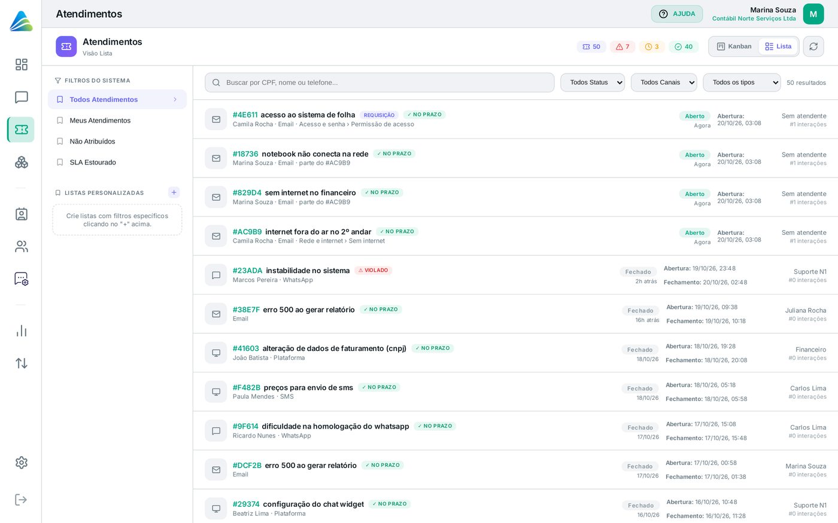838x523 pixels.
Task: Switch to Kanban view
Action: pyautogui.click(x=734, y=47)
